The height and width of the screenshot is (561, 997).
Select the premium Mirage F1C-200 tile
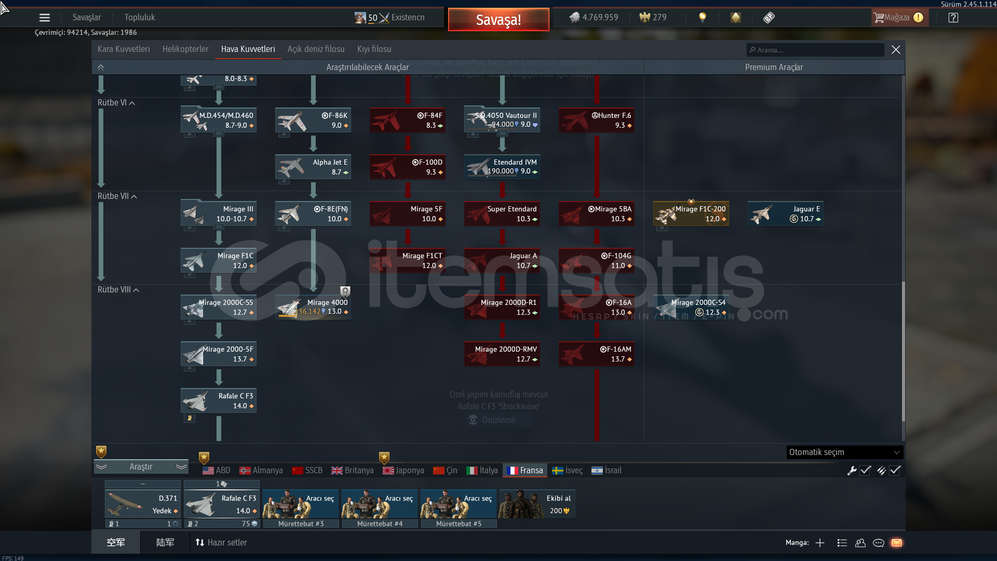click(x=691, y=213)
